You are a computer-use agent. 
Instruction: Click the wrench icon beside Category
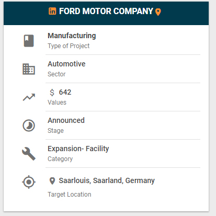(29, 154)
